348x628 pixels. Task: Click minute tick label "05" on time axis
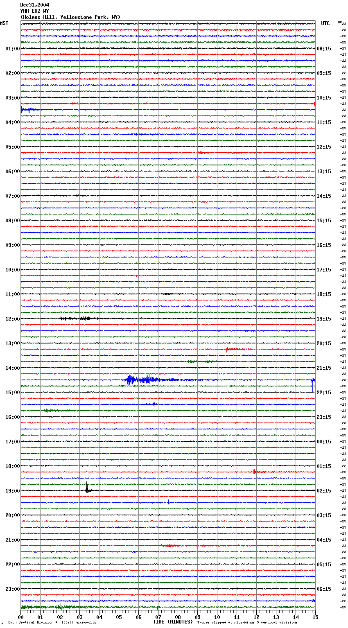tap(119, 617)
